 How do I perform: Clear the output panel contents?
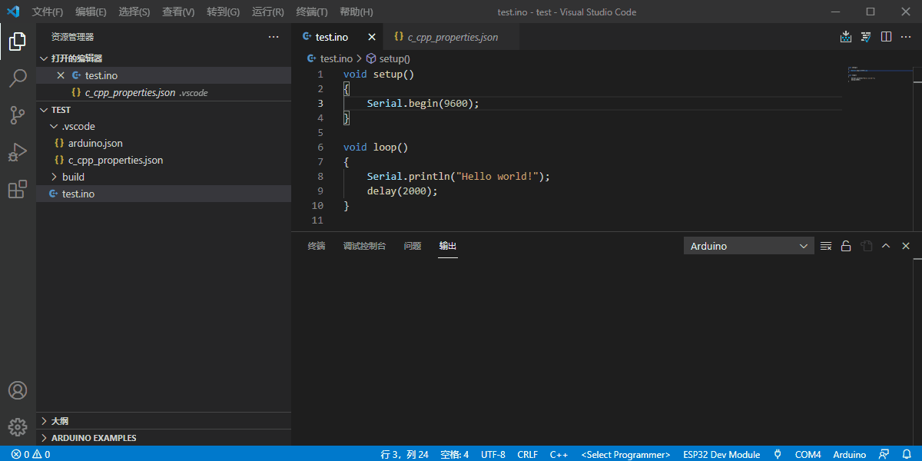coord(826,246)
